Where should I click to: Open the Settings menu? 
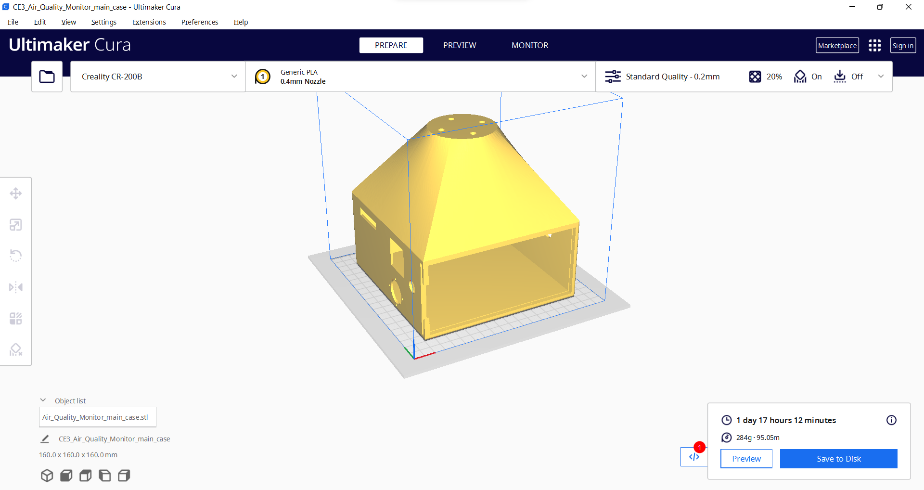[x=104, y=22]
